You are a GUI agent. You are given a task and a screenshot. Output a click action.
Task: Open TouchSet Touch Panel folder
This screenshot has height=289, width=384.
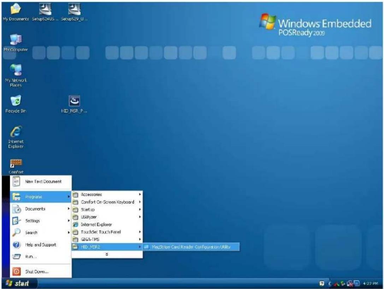point(107,232)
